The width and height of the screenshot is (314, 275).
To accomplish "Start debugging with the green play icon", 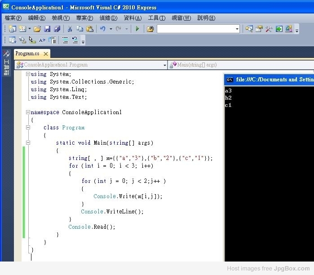I will pos(137,29).
